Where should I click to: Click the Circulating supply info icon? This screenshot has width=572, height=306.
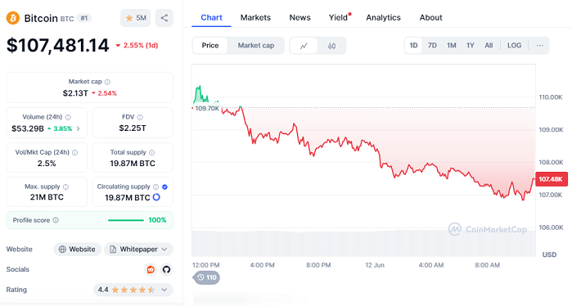click(155, 187)
